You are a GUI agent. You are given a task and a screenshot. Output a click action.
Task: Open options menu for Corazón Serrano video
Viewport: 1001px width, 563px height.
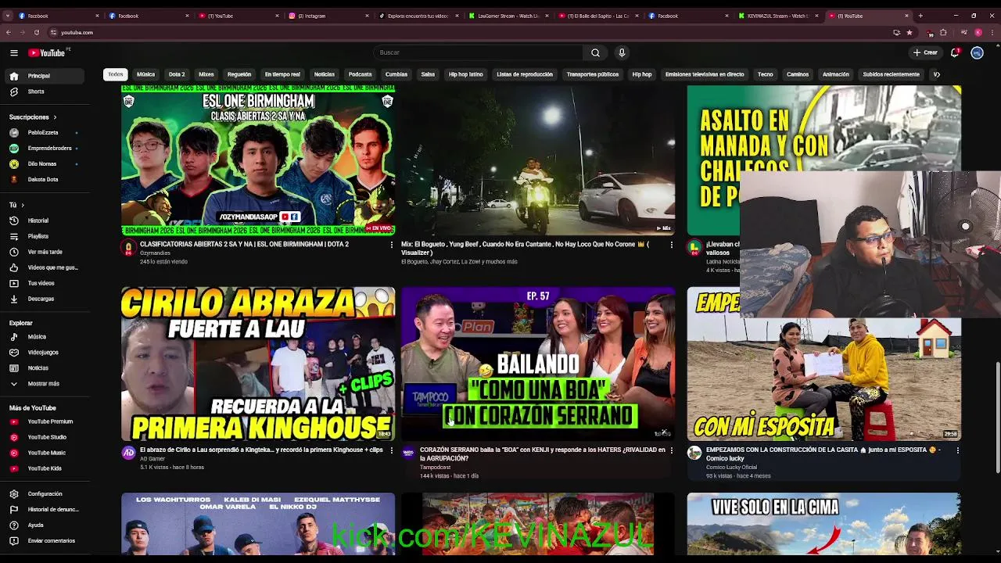pos(671,450)
